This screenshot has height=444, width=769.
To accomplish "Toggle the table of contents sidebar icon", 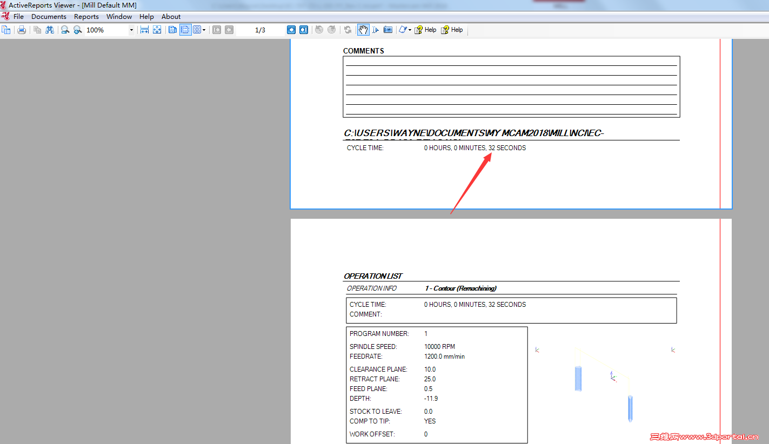I will (6, 30).
